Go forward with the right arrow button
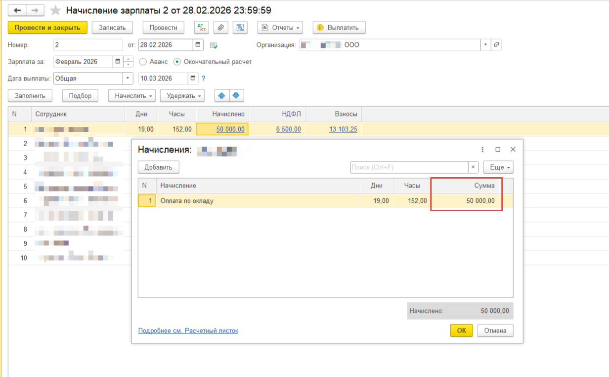This screenshot has height=377, width=609. (35, 10)
